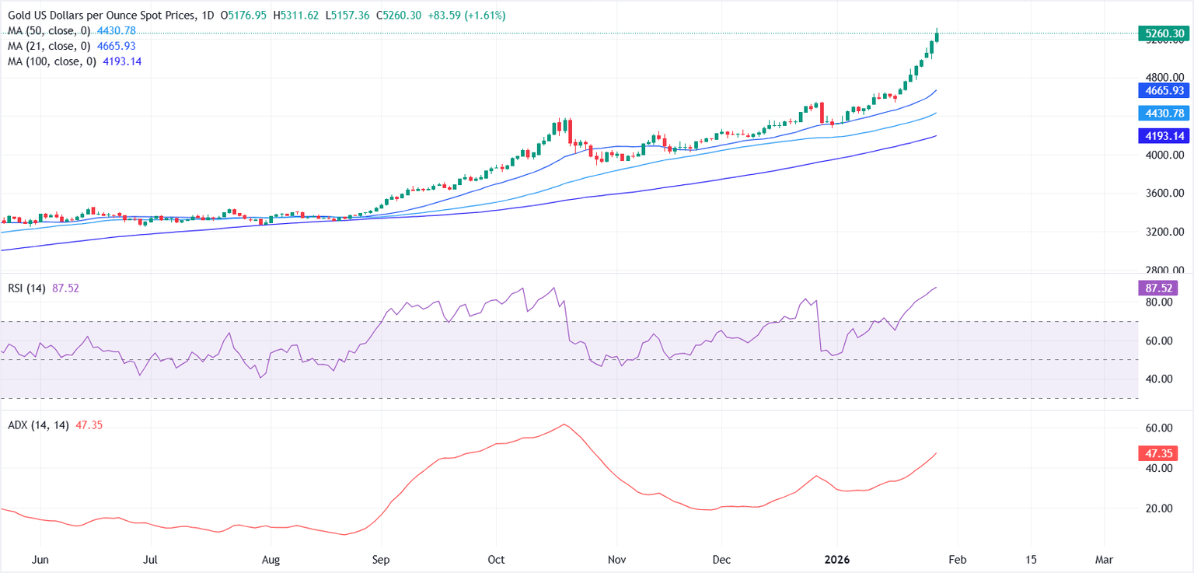Select the 4430.78 light blue price tag

tap(1160, 114)
